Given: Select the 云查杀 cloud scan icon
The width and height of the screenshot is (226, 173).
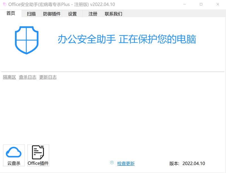Looking at the screenshot, I should coord(14,152).
